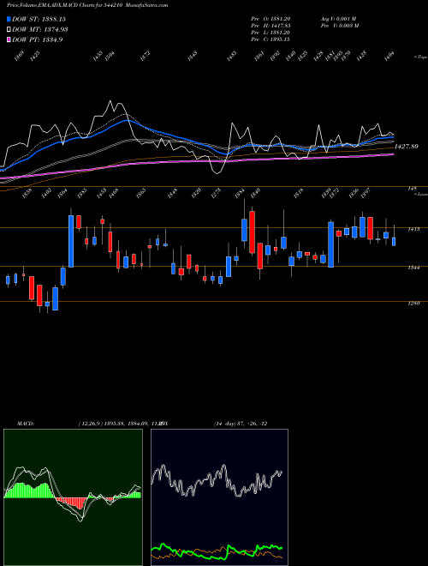Screen dimensions: 428x566
Task: Click the 'Pre C: 1393.15' close value
Action: point(270,39)
